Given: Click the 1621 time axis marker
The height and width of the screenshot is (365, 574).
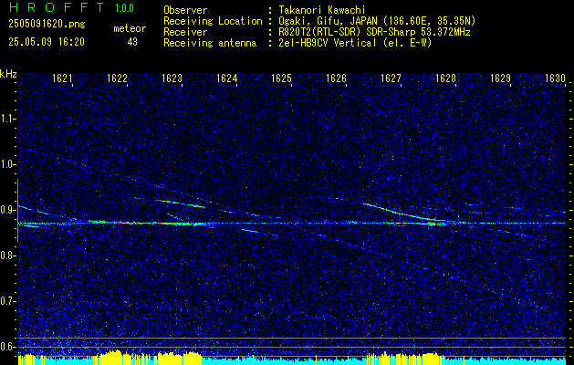Looking at the screenshot, I should tap(62, 78).
